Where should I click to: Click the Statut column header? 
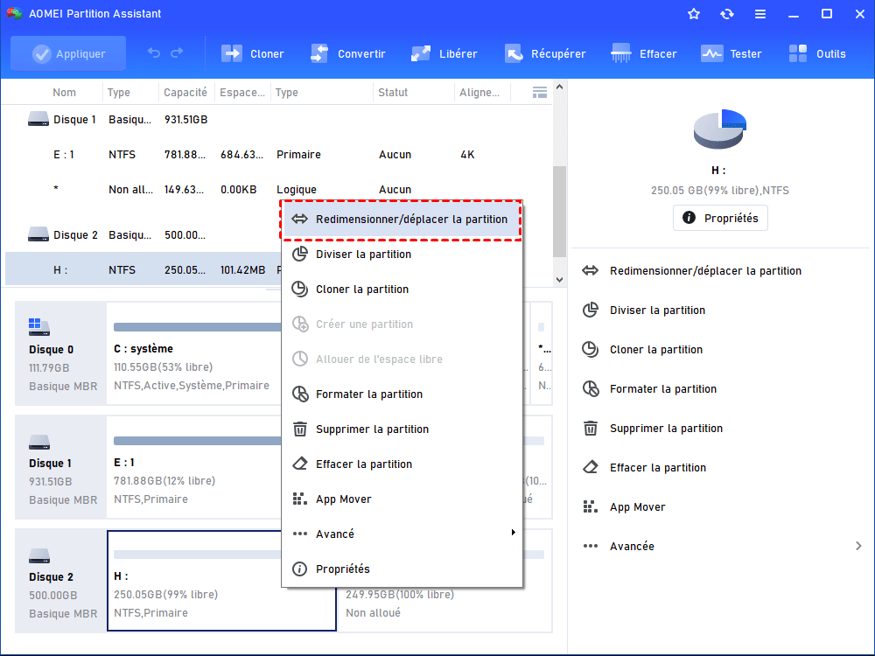pyautogui.click(x=393, y=93)
